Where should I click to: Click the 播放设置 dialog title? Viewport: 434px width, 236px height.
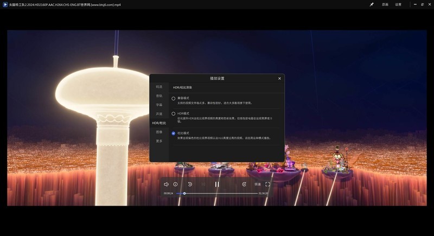pyautogui.click(x=217, y=79)
